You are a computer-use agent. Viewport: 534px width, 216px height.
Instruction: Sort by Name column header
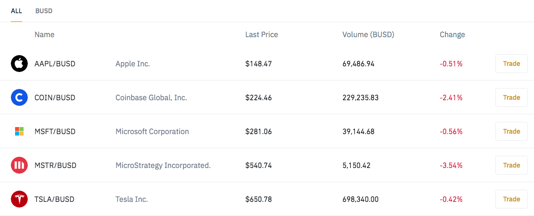[44, 35]
